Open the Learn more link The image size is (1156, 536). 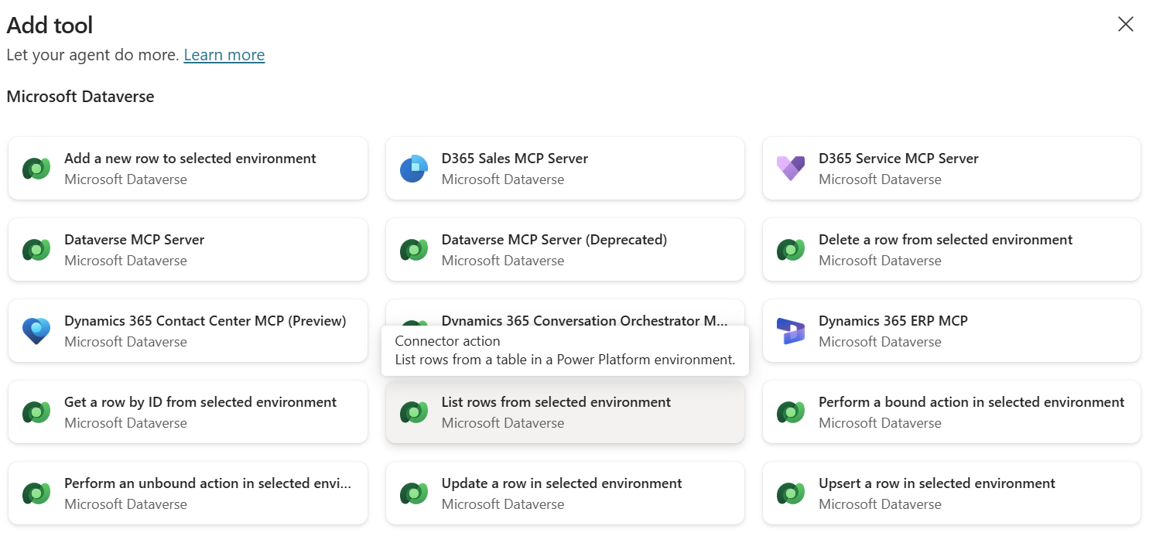[224, 55]
